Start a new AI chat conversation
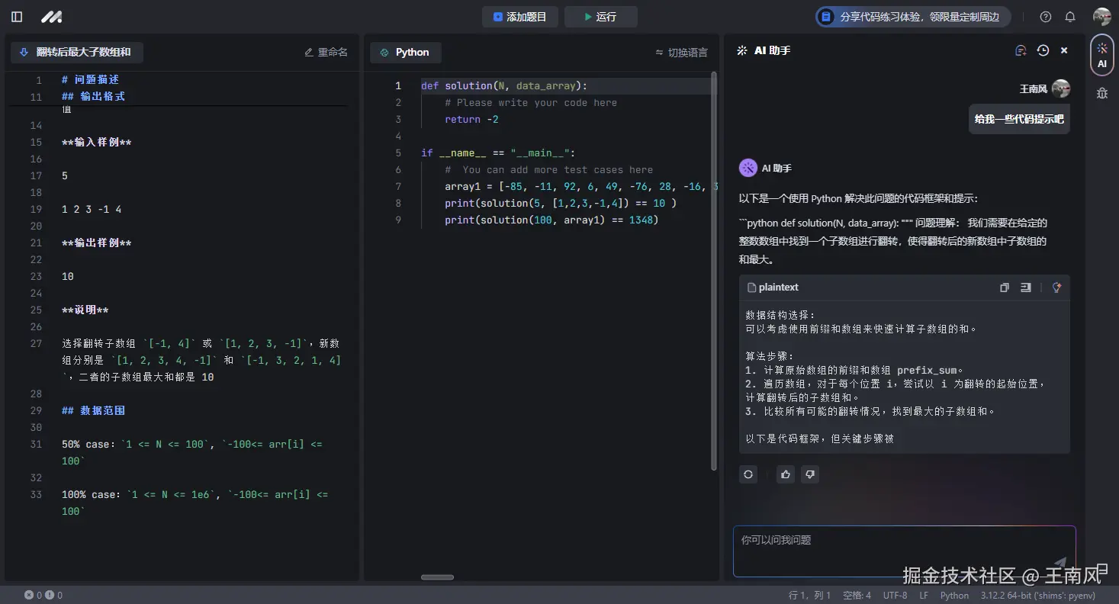The width and height of the screenshot is (1119, 604). pos(1021,50)
